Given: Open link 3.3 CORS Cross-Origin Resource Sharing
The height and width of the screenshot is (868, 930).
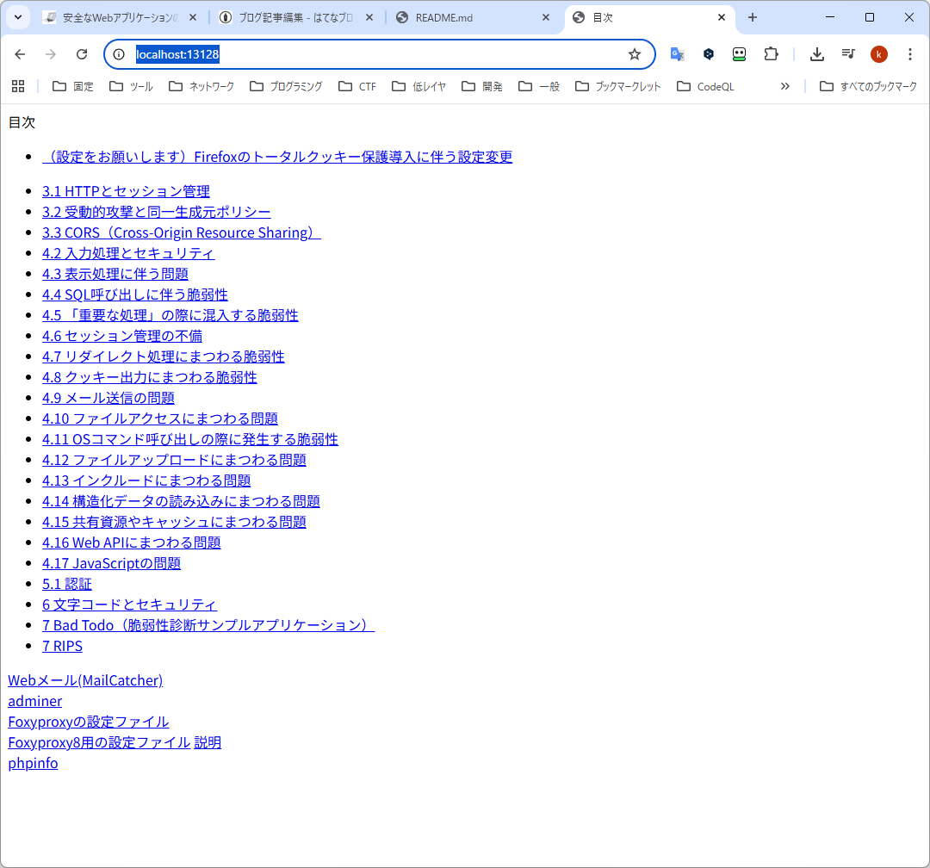Looking at the screenshot, I should coord(182,232).
